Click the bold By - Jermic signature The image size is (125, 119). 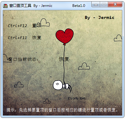pyautogui.click(x=99, y=18)
